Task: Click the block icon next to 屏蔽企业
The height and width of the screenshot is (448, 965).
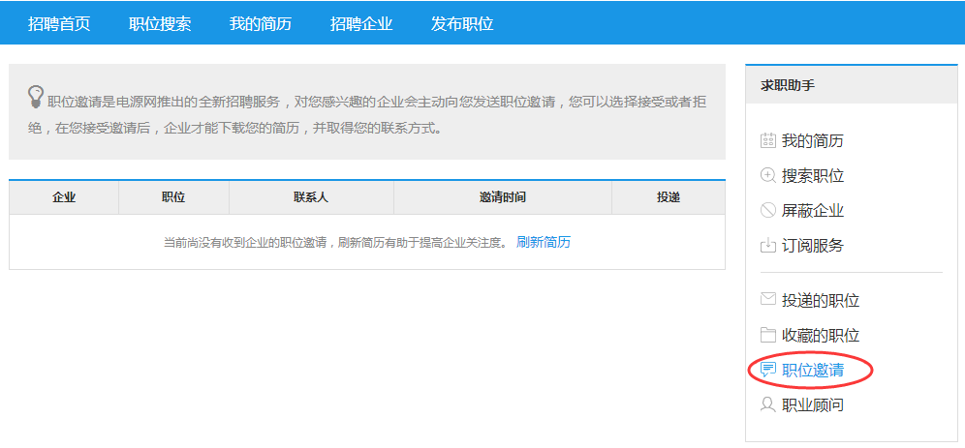Action: pyautogui.click(x=768, y=210)
